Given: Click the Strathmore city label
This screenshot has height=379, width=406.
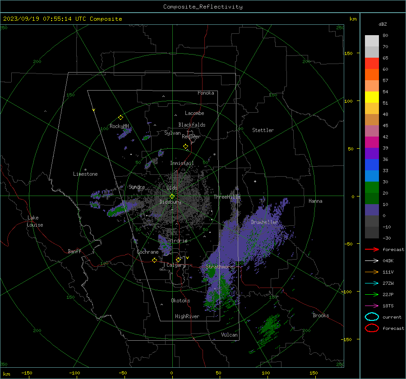Looking at the screenshot, I should click(x=219, y=267).
